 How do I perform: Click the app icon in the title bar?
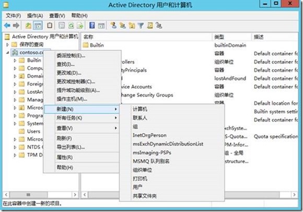coord(6,5)
